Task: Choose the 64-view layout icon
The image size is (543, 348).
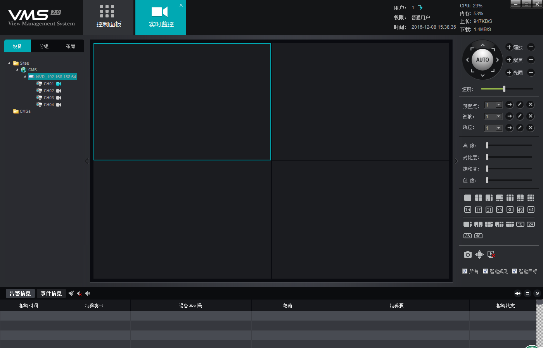Action: coord(531,210)
